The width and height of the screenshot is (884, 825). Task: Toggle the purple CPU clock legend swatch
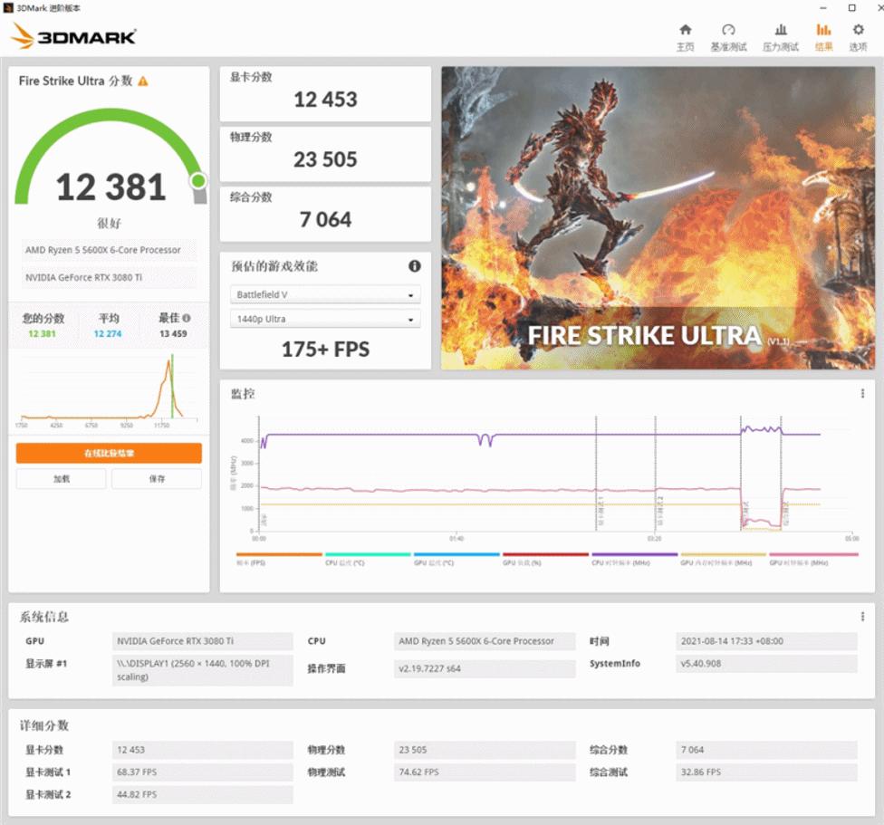coord(634,554)
